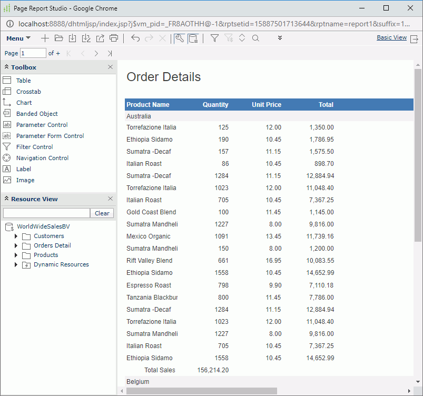Expand the Customers folder tree node
423x396 pixels.
pos(16,236)
